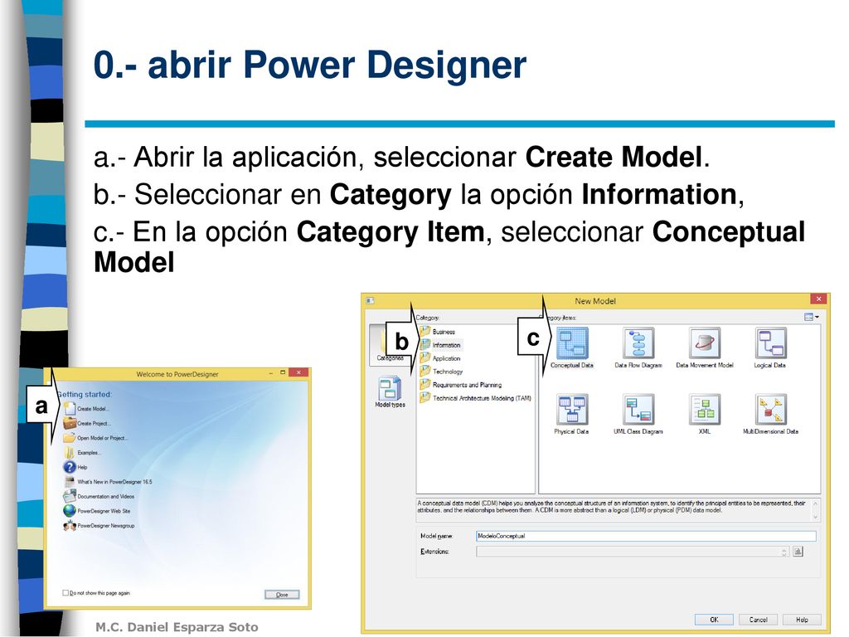Open the Examples books icon

70,452
